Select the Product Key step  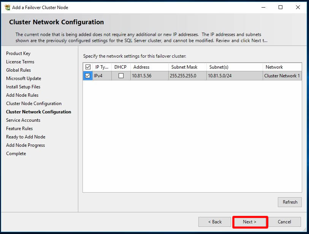pyautogui.click(x=18, y=53)
